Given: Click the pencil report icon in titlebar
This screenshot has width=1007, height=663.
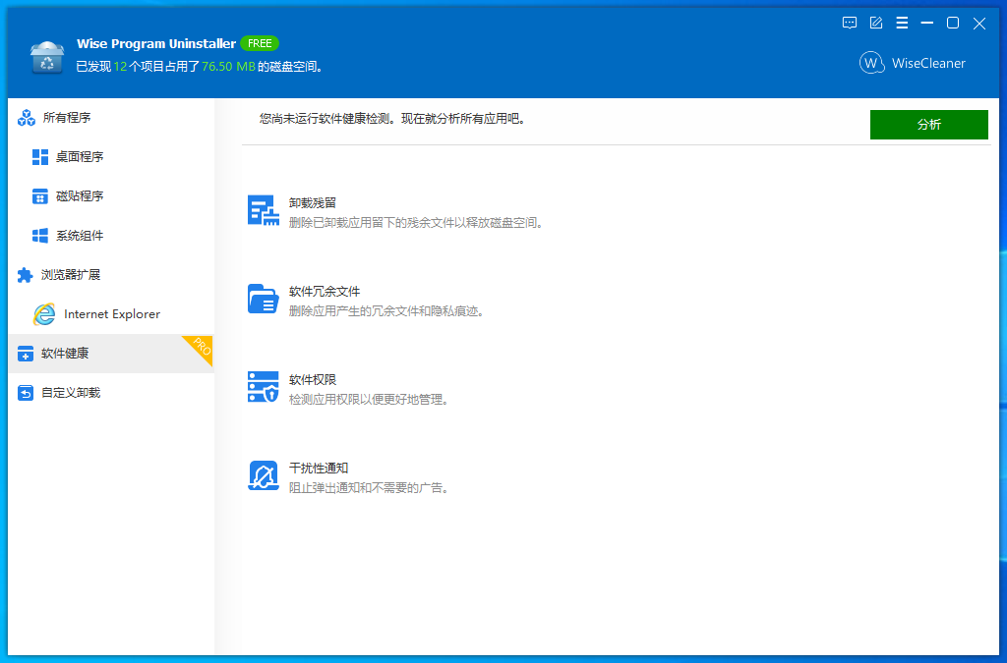Looking at the screenshot, I should (875, 23).
